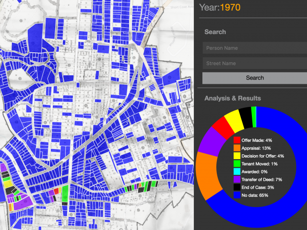This screenshot has width=307, height=230.
Task: Click the cyan Awarded legend swatch
Action: click(237, 172)
